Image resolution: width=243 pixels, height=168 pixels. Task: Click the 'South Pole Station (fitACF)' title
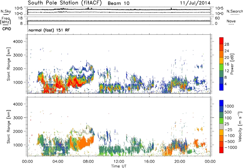point(65,3)
